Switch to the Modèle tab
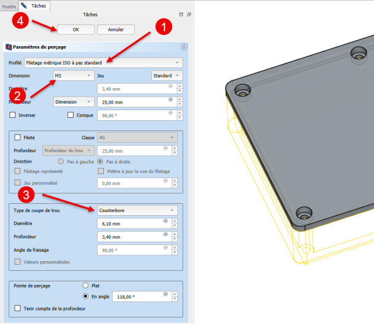Screen dimensions: 374x324 tap(9, 5)
